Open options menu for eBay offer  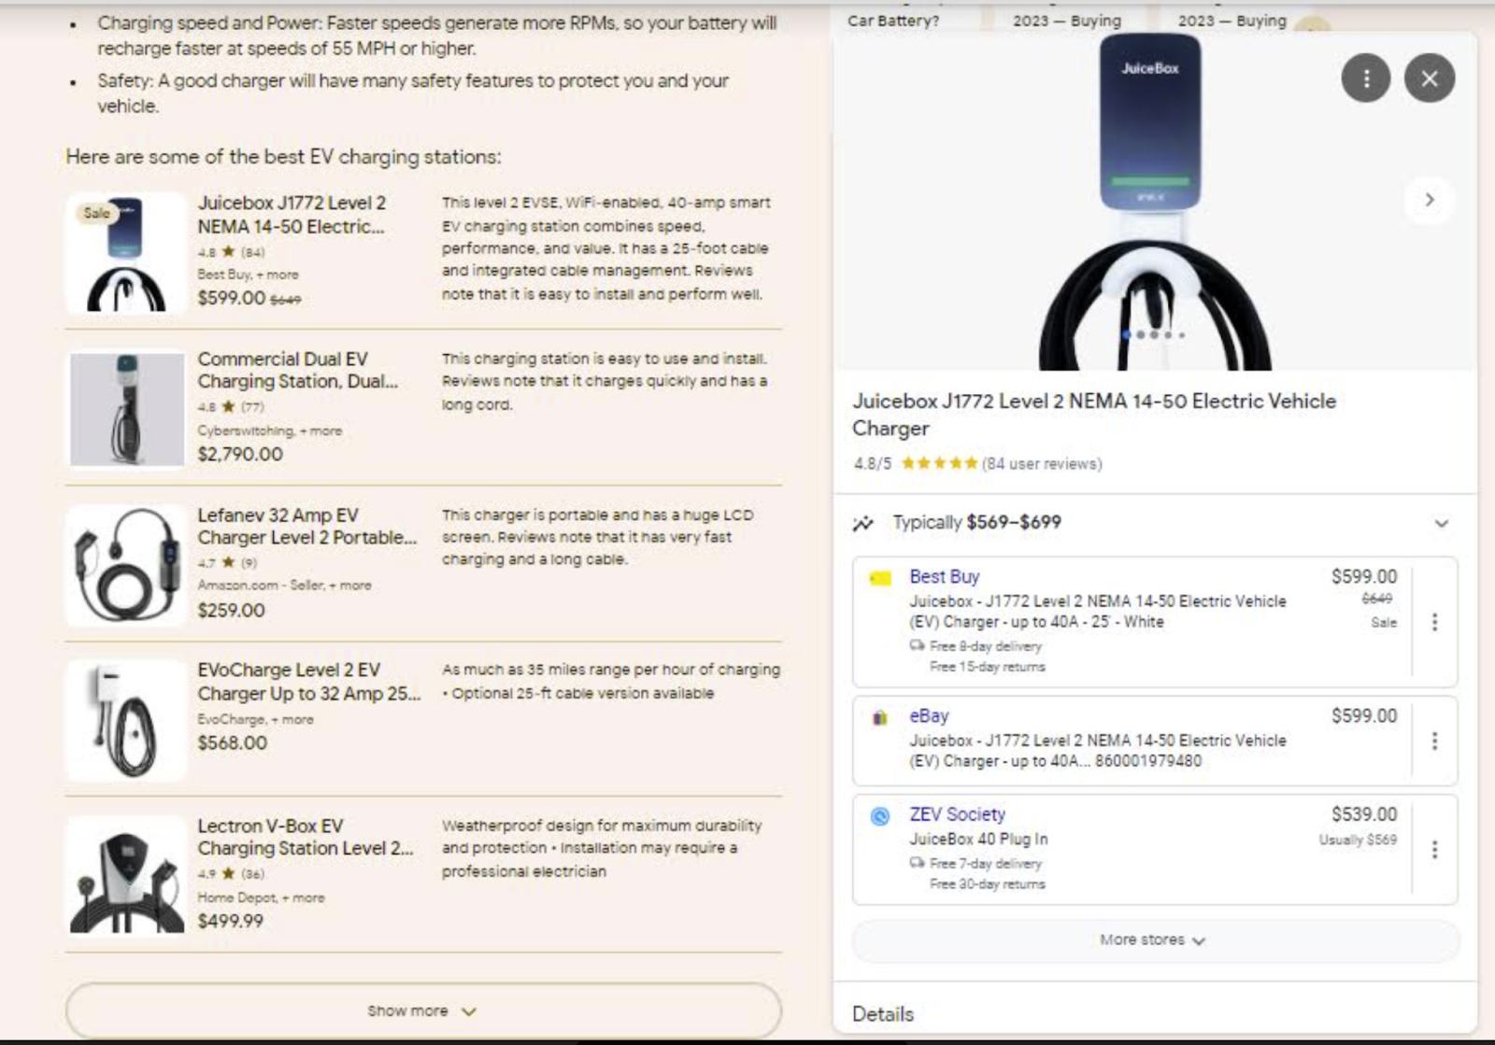click(x=1434, y=741)
